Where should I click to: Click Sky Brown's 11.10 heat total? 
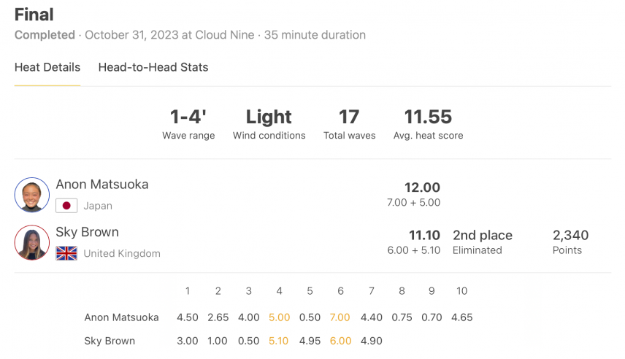(424, 235)
